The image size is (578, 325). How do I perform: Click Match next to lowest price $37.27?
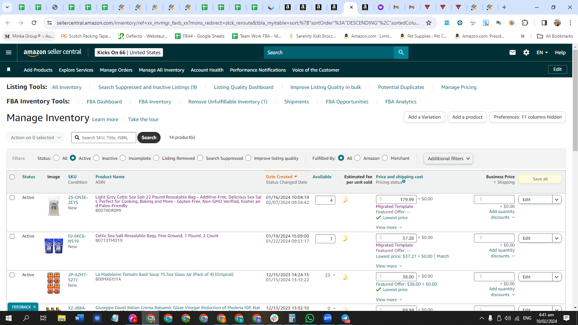tap(443, 256)
